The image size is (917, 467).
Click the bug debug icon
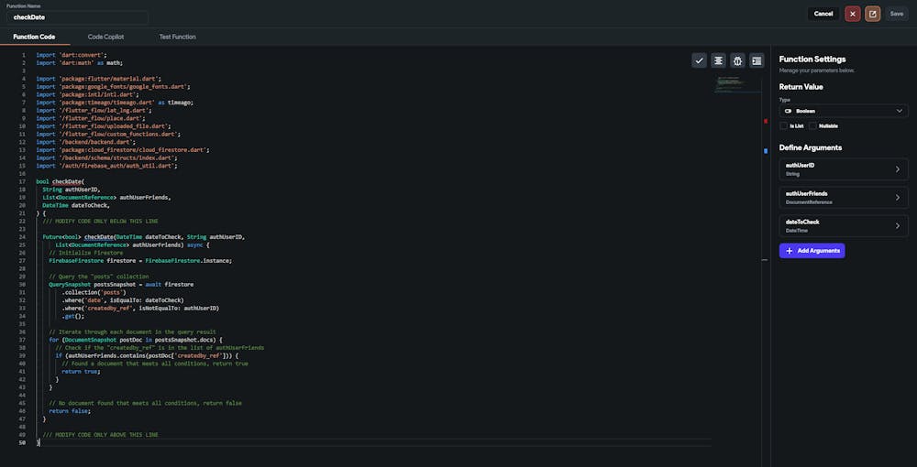point(737,60)
